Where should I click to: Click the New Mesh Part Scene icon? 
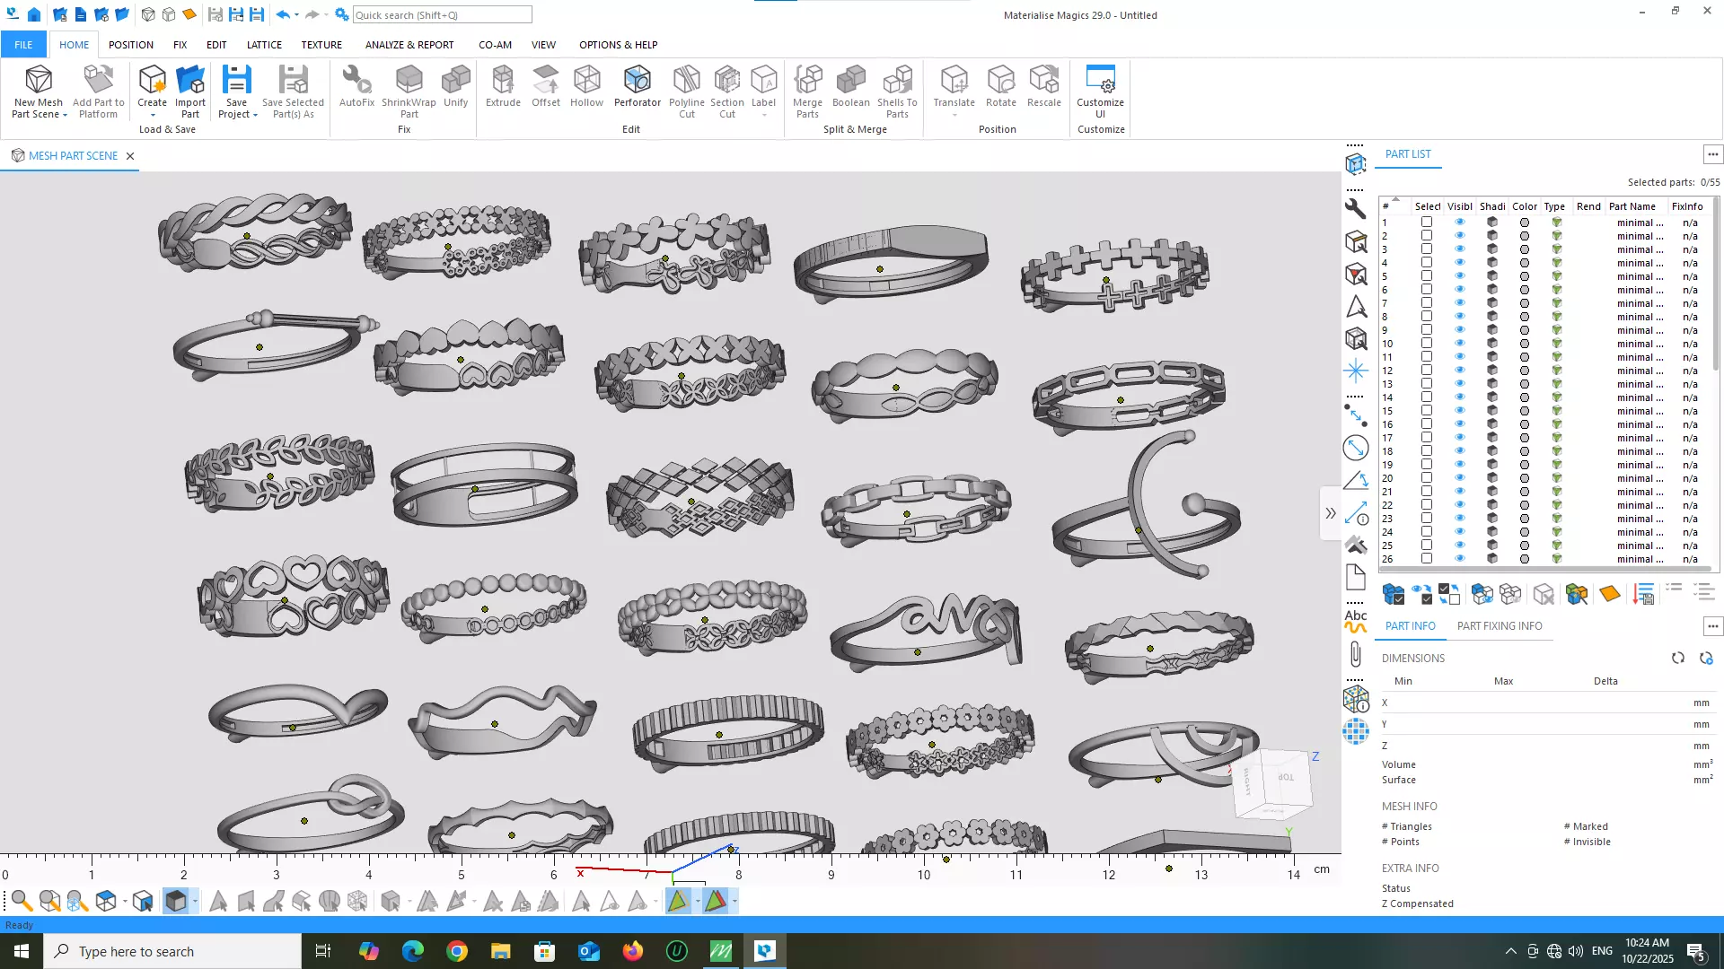[x=38, y=80]
